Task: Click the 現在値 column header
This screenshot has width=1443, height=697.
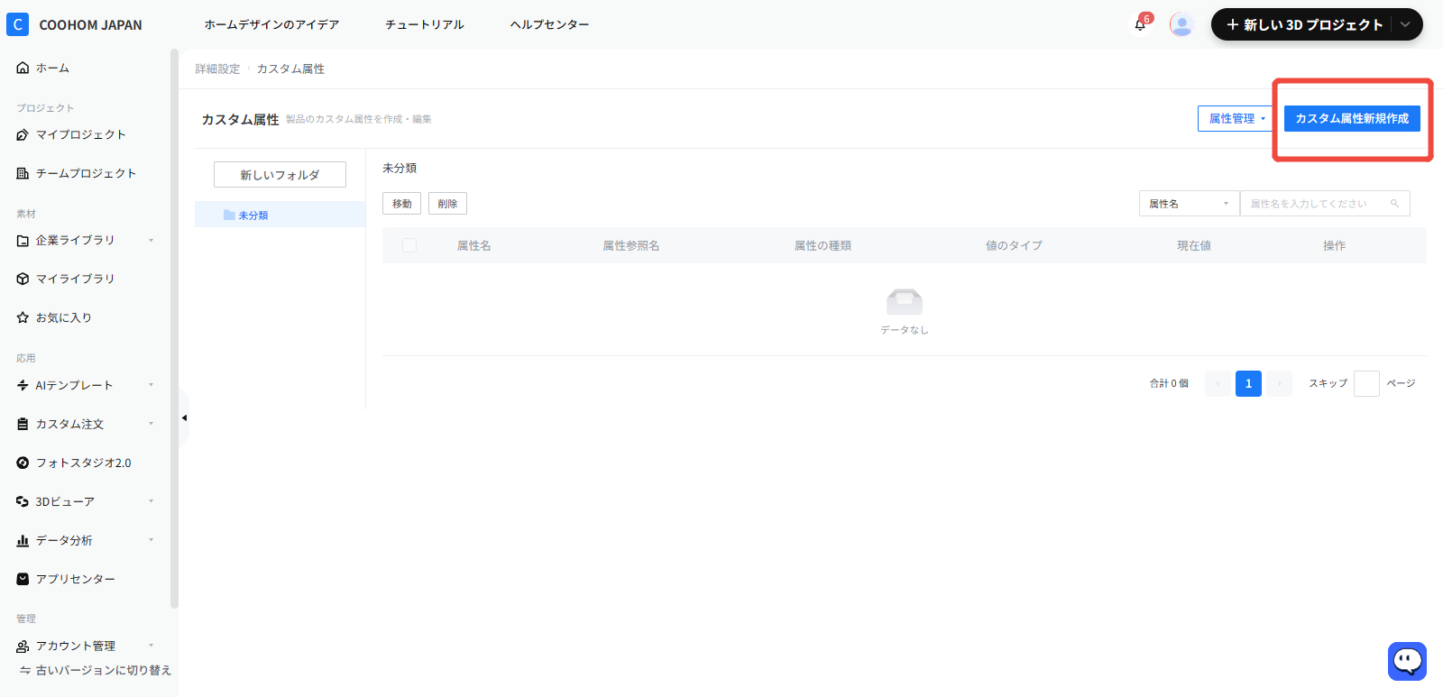Action: (1194, 245)
